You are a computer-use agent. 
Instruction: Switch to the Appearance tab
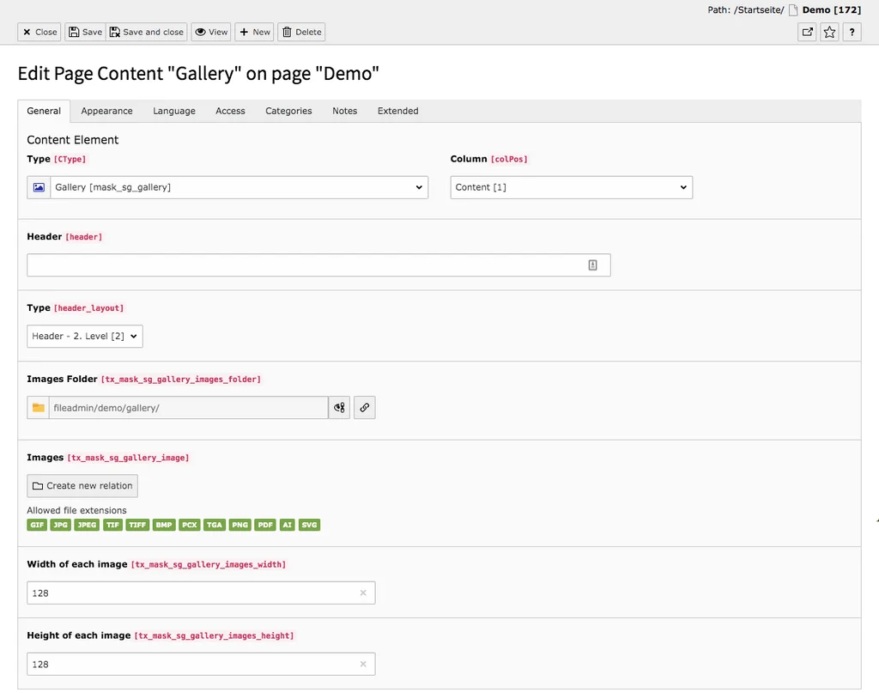click(106, 111)
